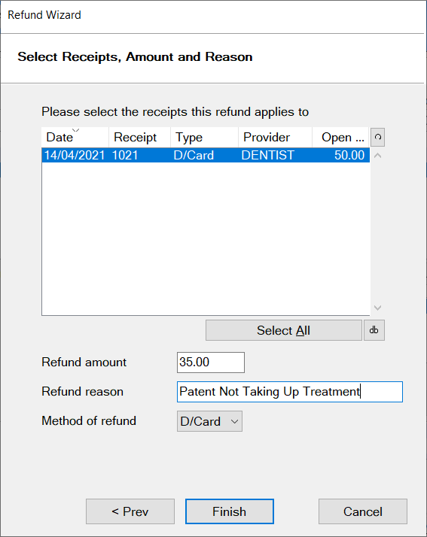Click the empty area of the receipts list

point(206,238)
